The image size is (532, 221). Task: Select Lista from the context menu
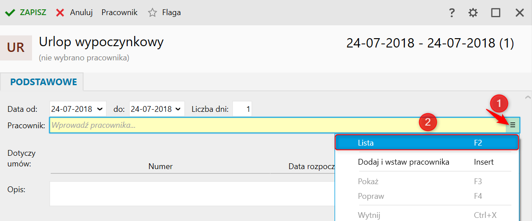click(427, 143)
